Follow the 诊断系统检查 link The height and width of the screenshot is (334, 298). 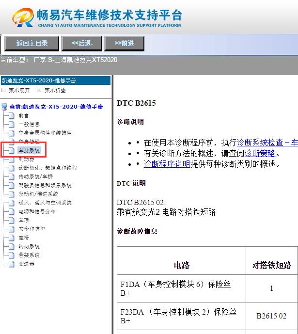point(267,143)
